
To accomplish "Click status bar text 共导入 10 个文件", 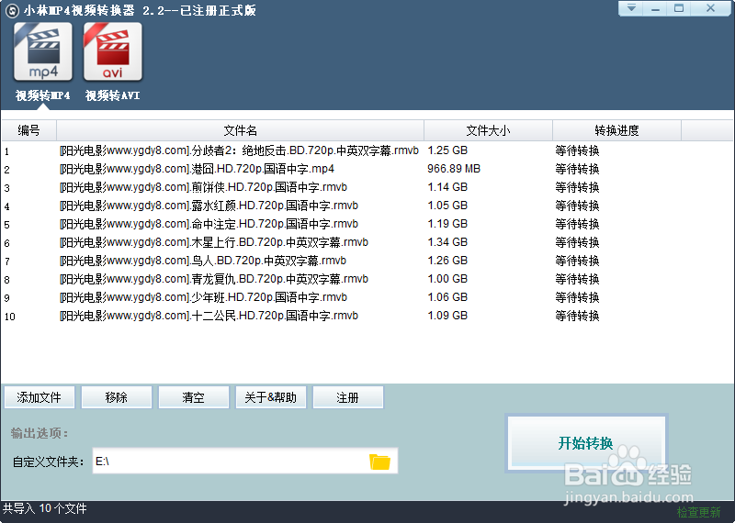I will (x=44, y=508).
